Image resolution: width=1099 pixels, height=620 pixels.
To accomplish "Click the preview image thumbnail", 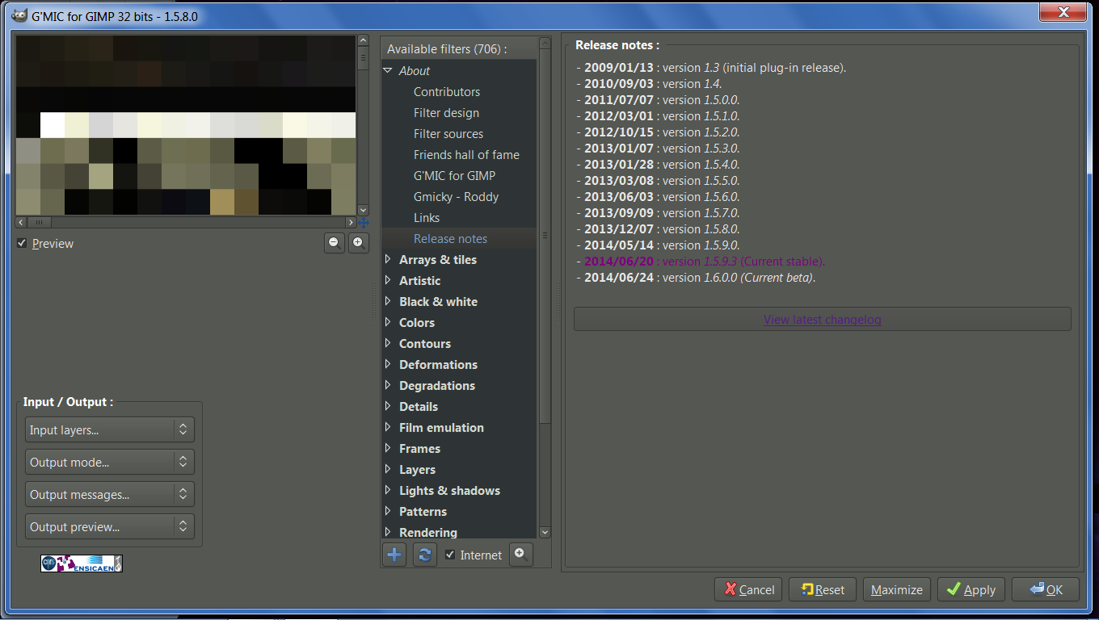I will pyautogui.click(x=186, y=125).
